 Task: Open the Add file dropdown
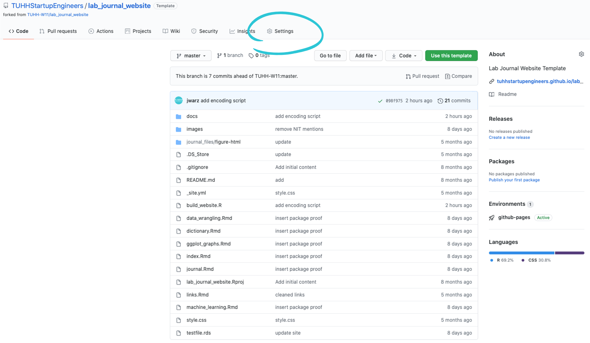[366, 55]
